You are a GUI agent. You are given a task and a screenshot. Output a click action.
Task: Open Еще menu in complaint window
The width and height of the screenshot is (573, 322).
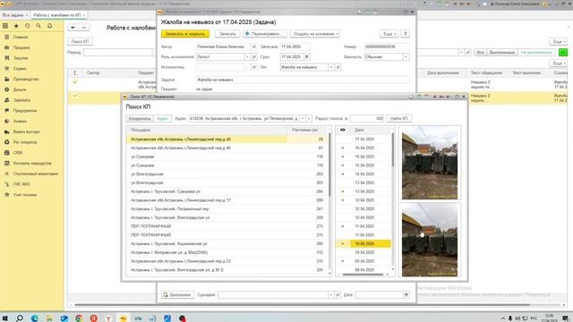389,34
